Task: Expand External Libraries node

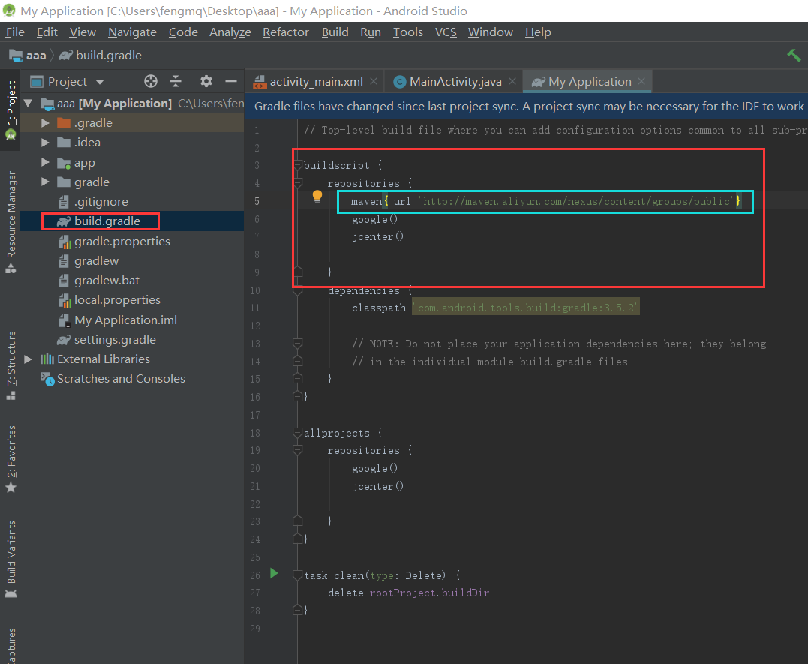Action: (x=29, y=359)
